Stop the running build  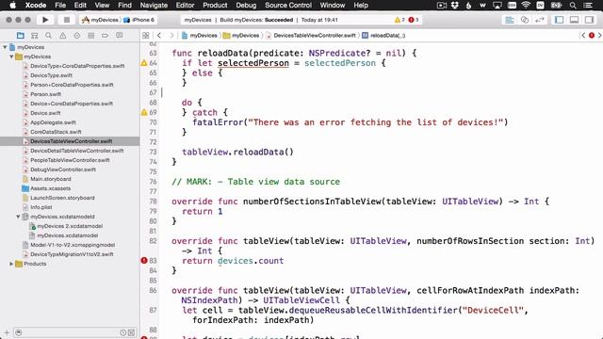coord(67,20)
